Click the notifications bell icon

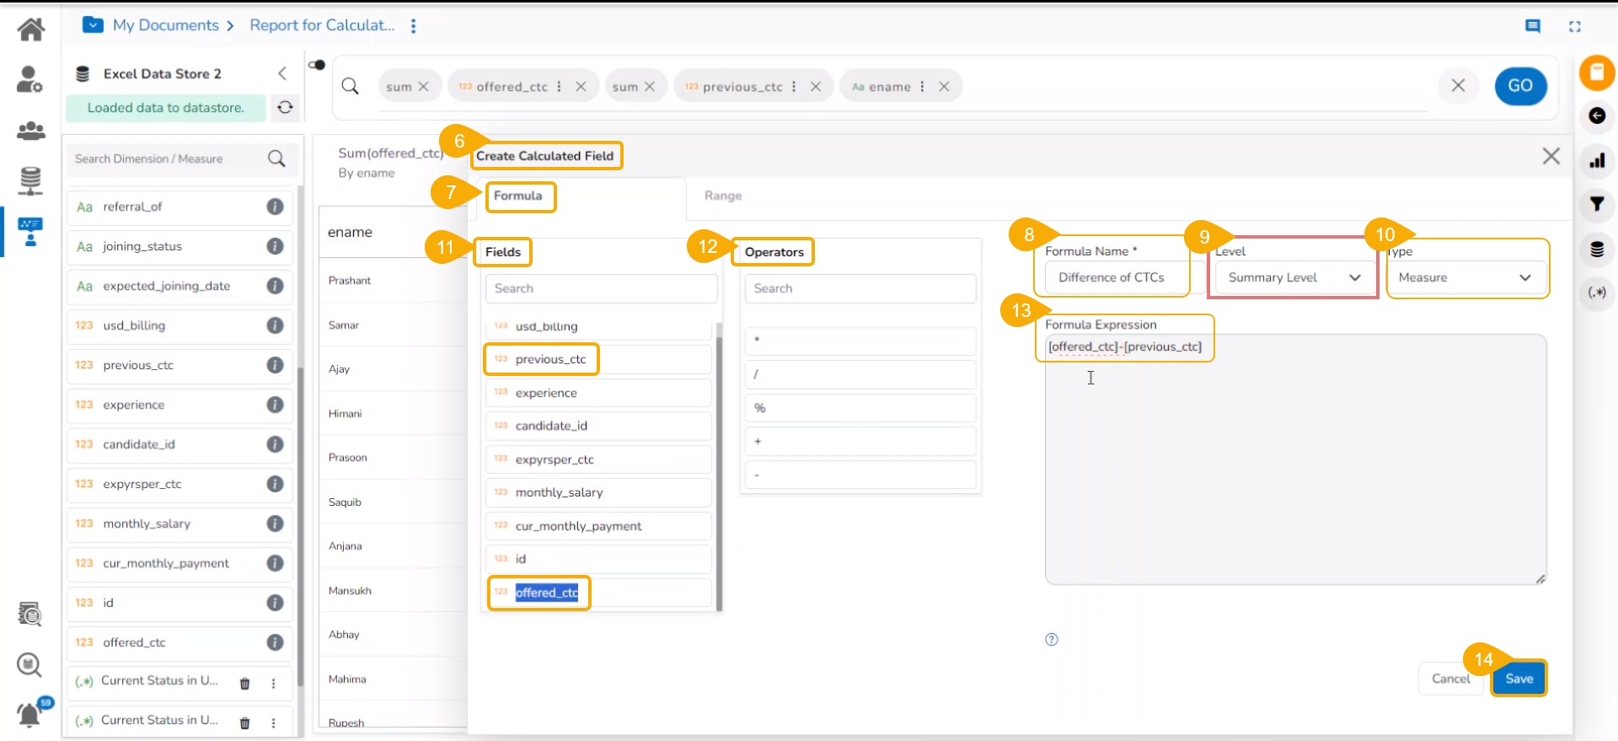pos(29,714)
